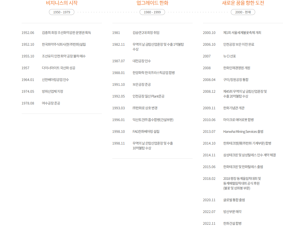This screenshot has height=229, width=283.
Task: Click 인천공장 보은 이전 완료 entry
Action: click(x=239, y=44)
